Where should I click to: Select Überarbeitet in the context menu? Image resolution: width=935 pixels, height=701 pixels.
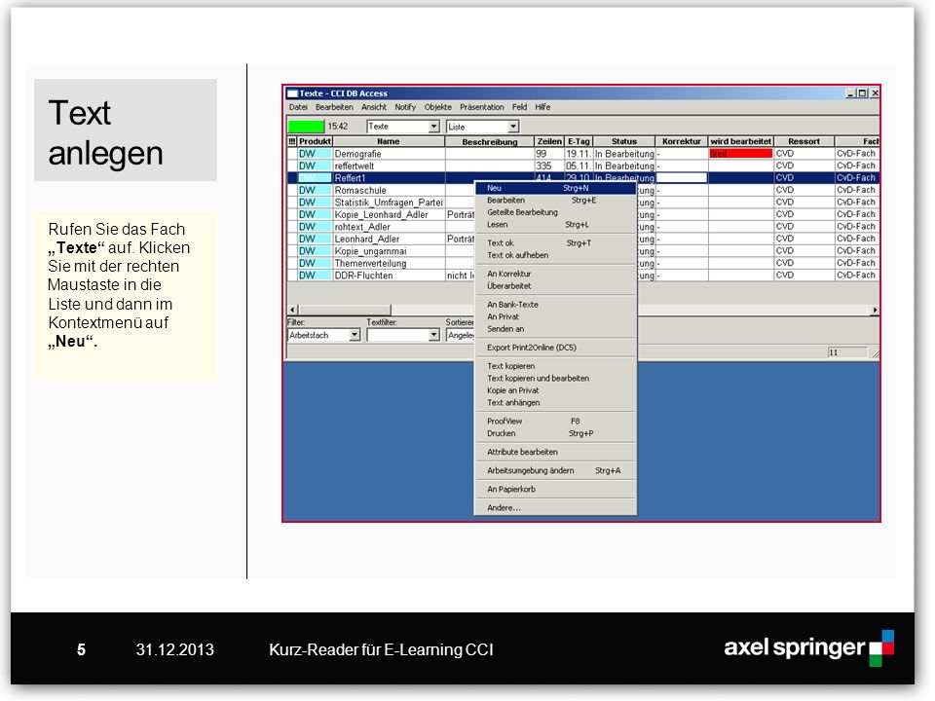(x=555, y=286)
